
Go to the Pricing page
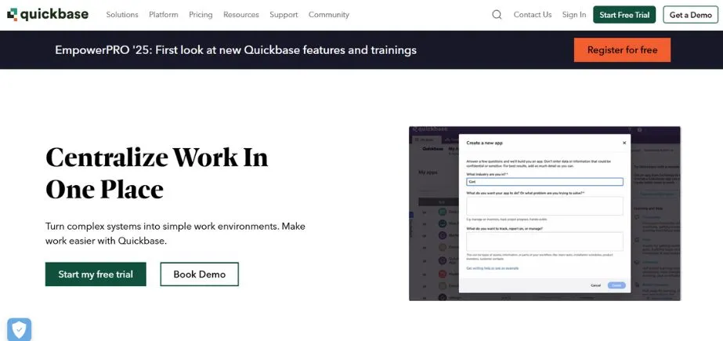pos(201,14)
